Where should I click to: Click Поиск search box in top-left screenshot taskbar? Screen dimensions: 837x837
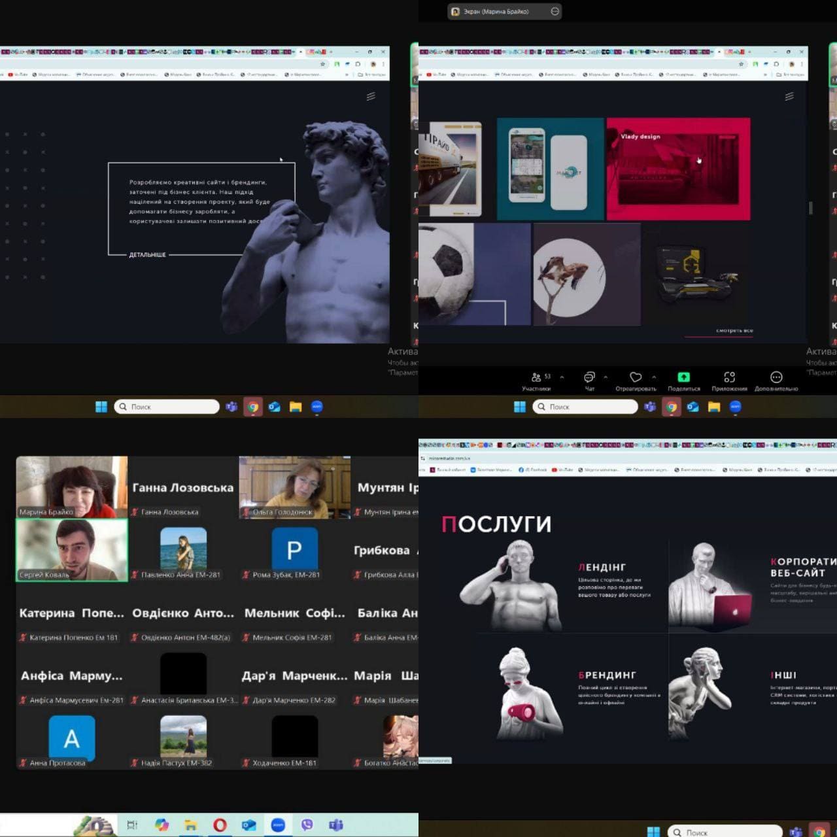(167, 407)
